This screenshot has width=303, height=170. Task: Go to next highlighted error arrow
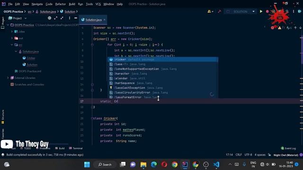(x=300, y=28)
